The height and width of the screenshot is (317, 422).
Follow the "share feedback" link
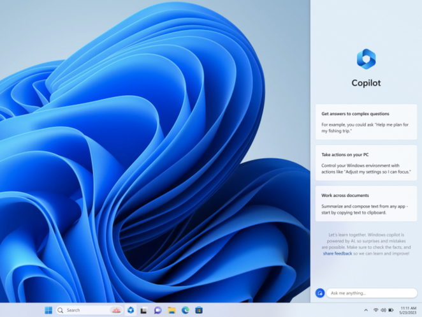click(337, 253)
